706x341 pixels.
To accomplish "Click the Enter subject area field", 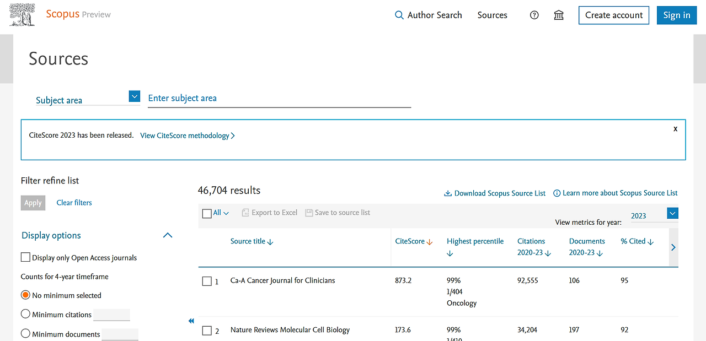I will tap(279, 99).
